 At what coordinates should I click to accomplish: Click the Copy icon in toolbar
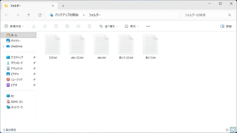[x=45, y=26]
